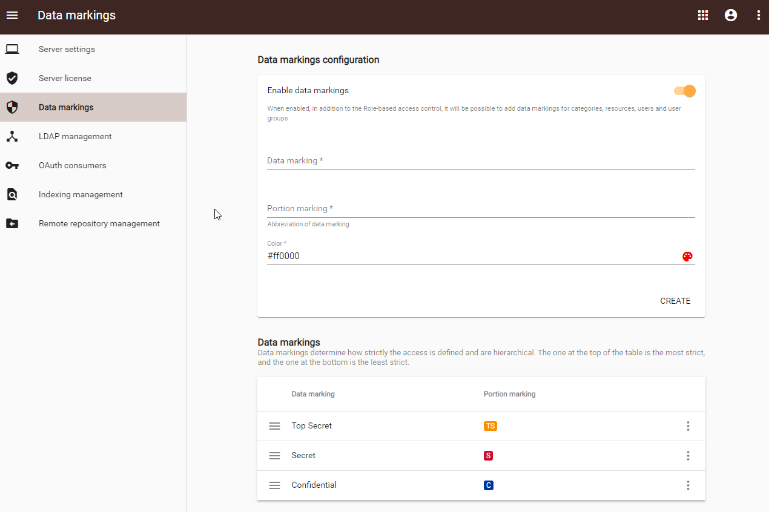This screenshot has height=512, width=769.
Task: Open Remote repository management
Action: pyautogui.click(x=99, y=224)
